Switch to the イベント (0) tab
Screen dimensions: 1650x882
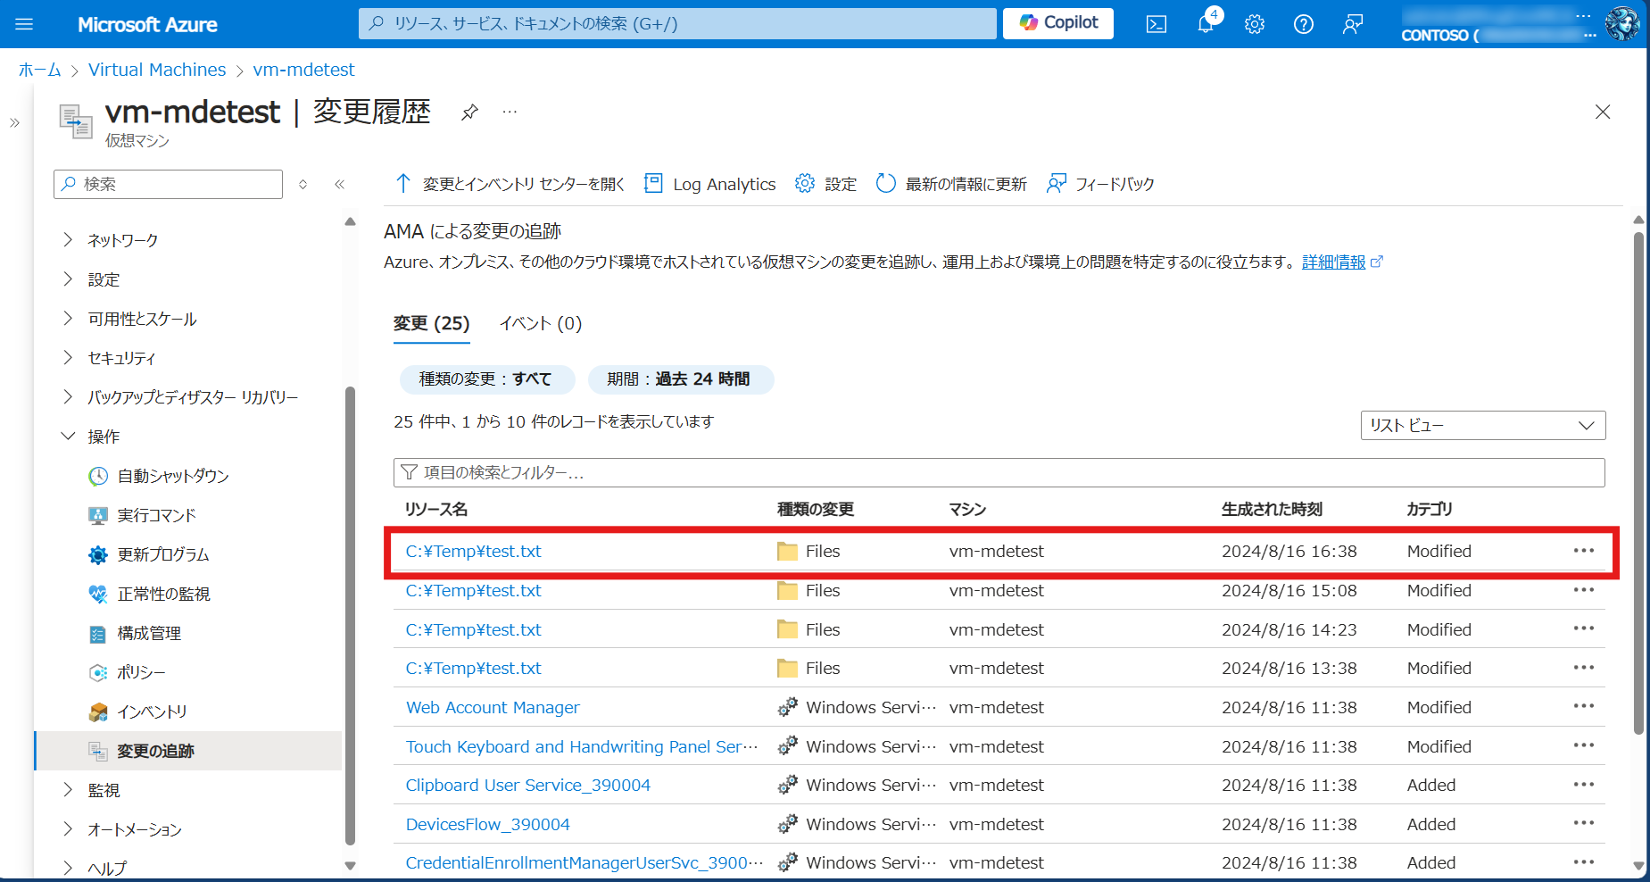(540, 323)
